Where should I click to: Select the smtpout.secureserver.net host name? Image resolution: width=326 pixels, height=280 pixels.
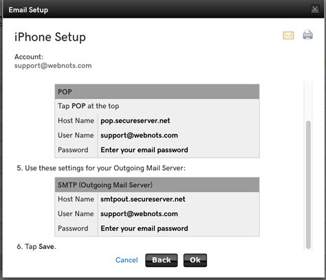(x=143, y=199)
